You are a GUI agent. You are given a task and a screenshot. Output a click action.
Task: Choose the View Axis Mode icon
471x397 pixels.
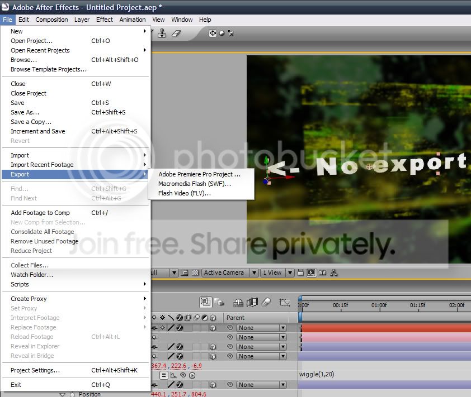click(x=230, y=34)
